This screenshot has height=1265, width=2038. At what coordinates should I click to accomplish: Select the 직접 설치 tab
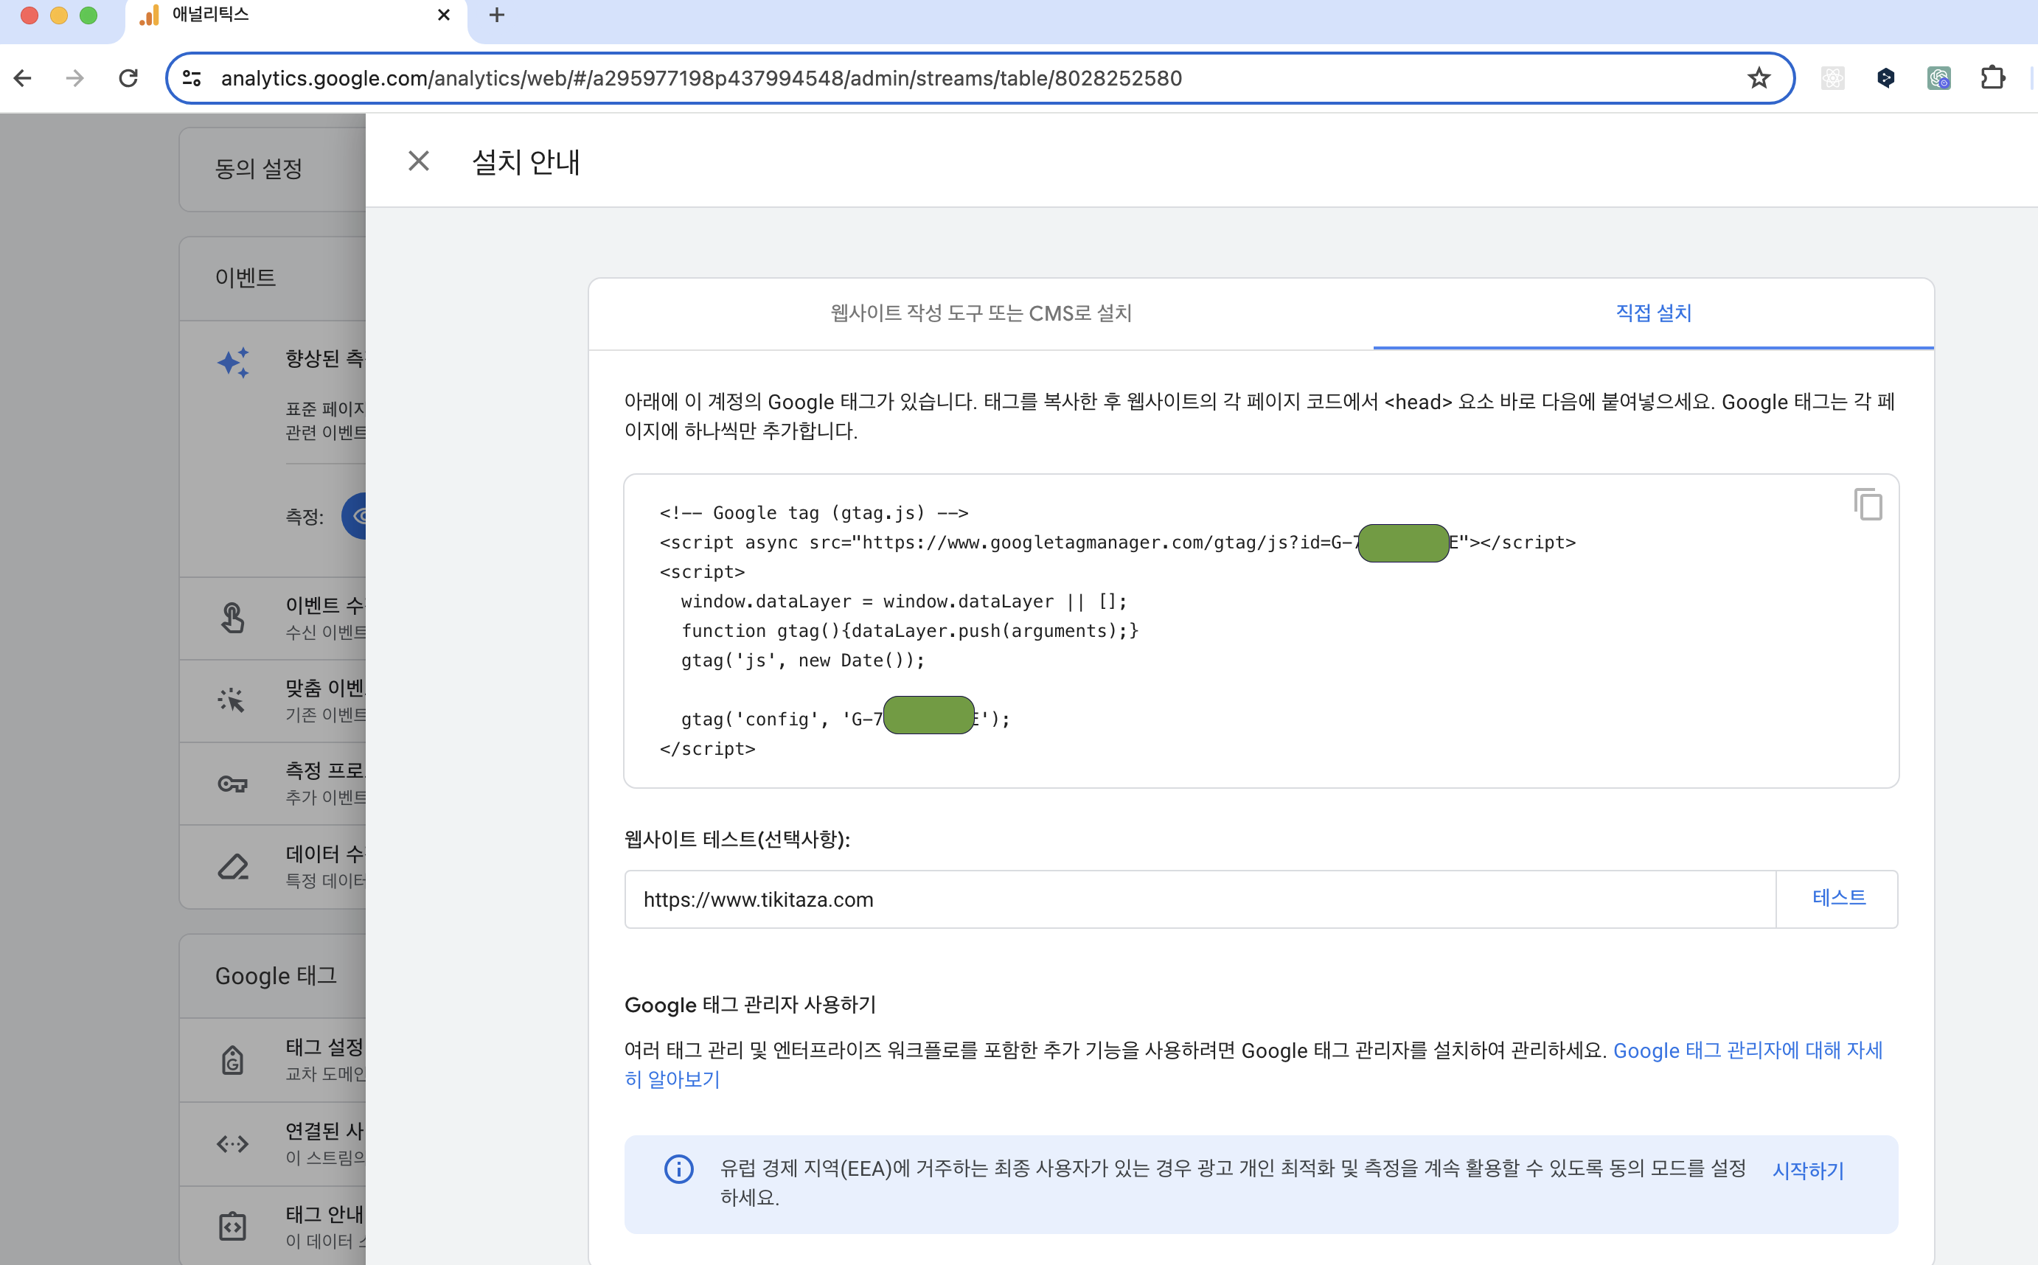tap(1653, 313)
